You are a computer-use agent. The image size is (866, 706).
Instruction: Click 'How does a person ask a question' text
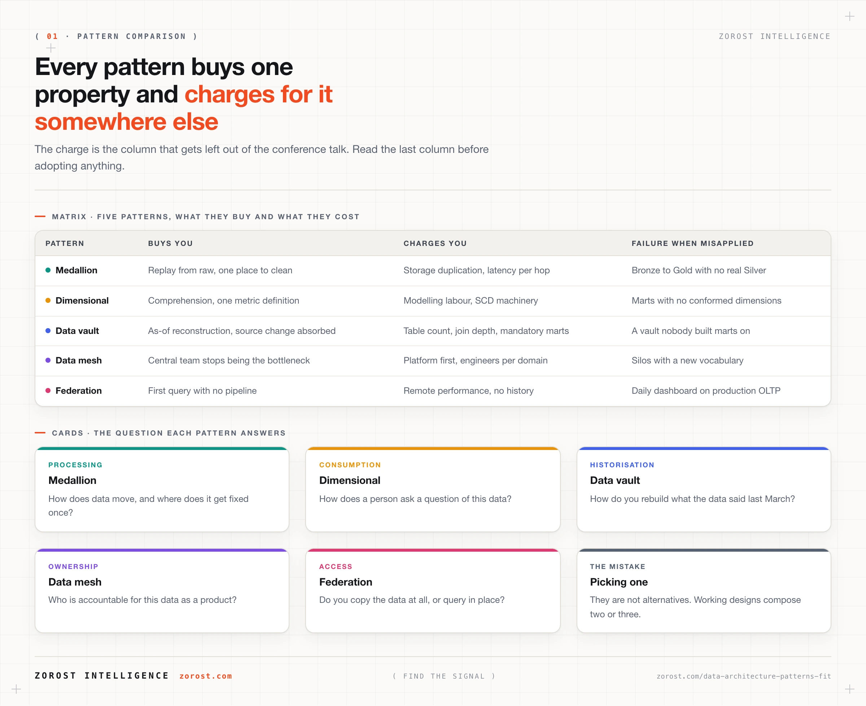[415, 499]
